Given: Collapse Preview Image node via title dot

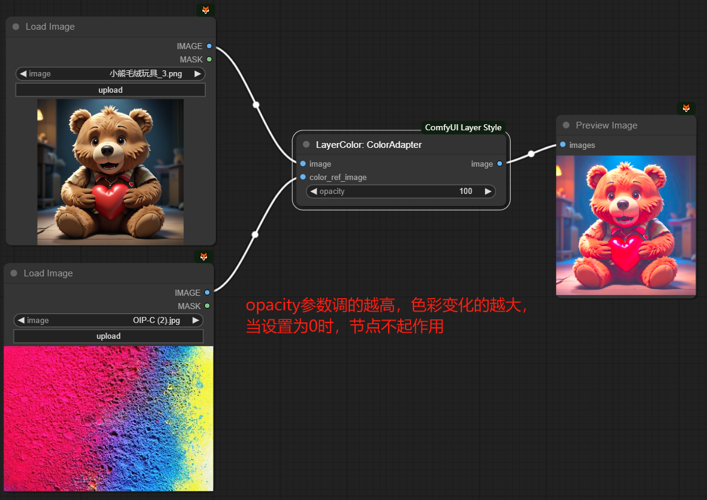Looking at the screenshot, I should click(566, 125).
